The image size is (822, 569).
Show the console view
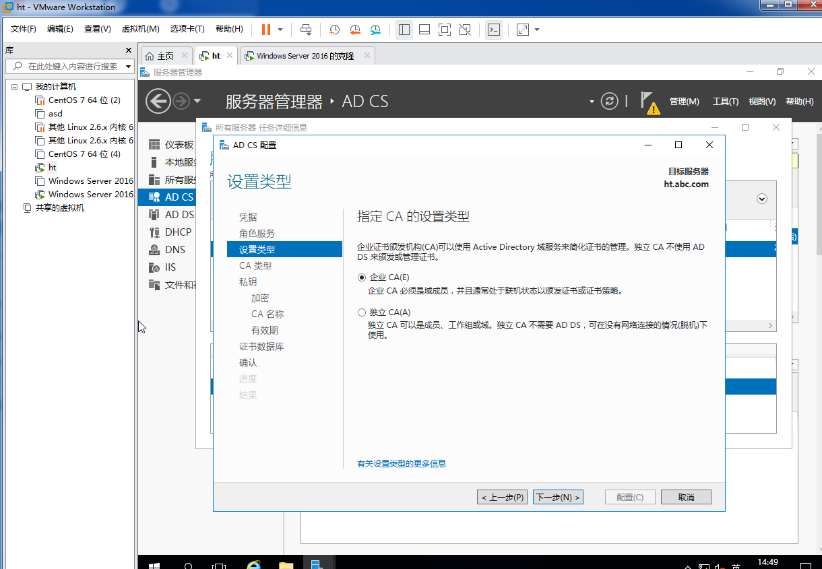coord(494,30)
